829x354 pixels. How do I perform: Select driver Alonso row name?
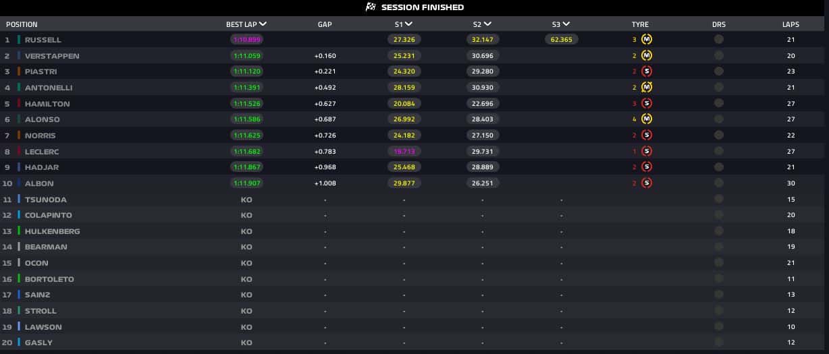point(42,119)
